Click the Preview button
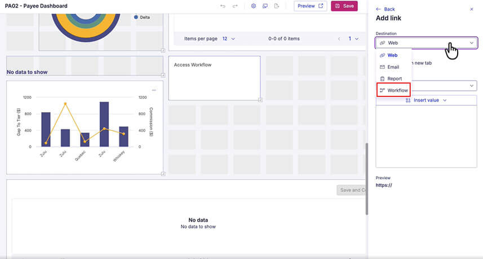 (310, 6)
